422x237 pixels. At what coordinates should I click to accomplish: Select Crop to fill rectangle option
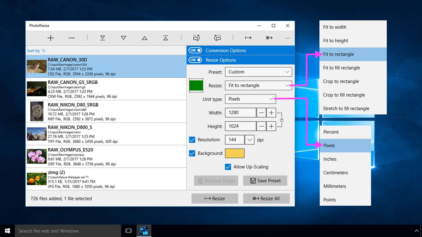pyautogui.click(x=353, y=95)
